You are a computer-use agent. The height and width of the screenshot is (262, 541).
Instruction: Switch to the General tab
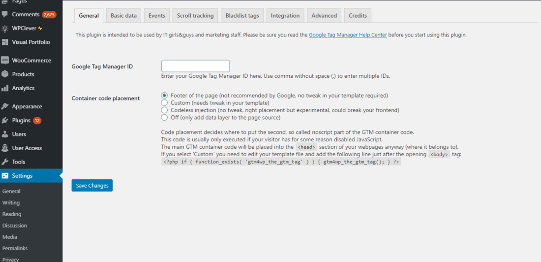coord(89,16)
